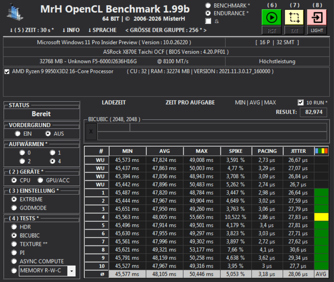Click the TXT export button
Image resolution: width=334 pixels, height=282 pixels.
(294, 31)
